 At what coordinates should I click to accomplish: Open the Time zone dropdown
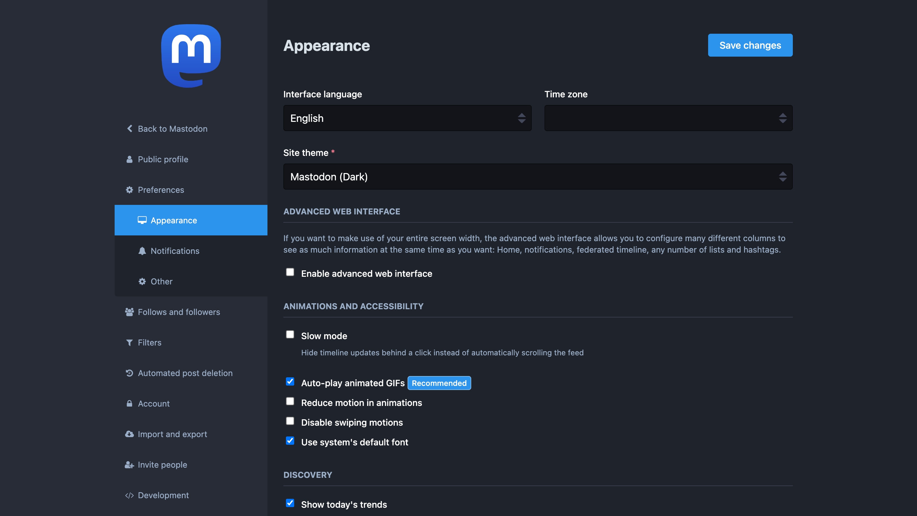point(668,118)
